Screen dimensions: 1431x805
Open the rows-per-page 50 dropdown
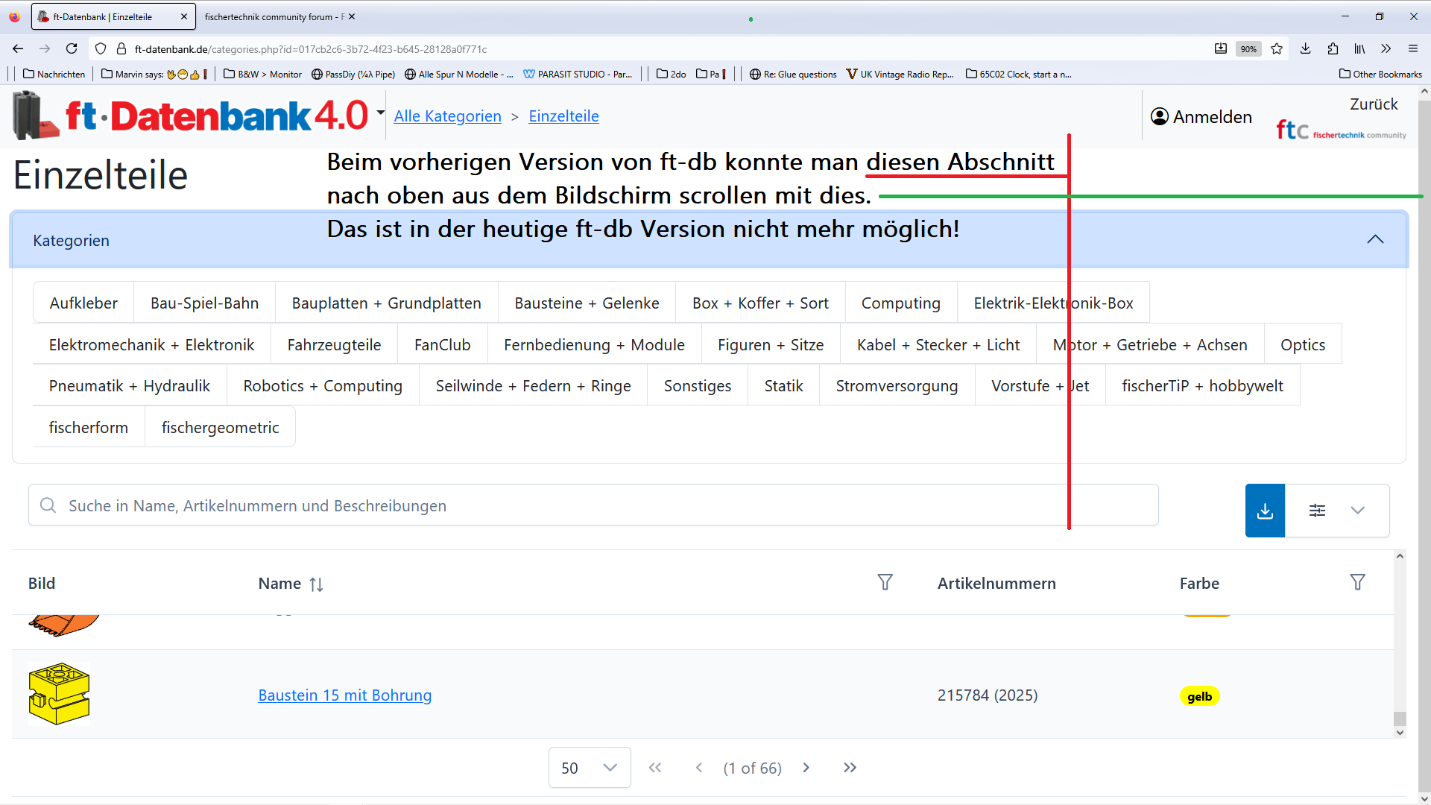(589, 768)
